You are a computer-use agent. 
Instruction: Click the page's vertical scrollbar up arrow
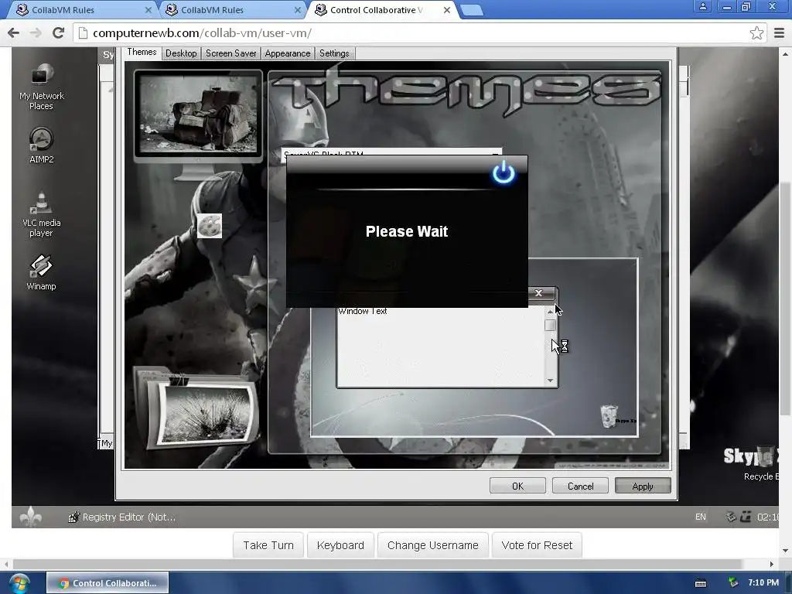(785, 53)
